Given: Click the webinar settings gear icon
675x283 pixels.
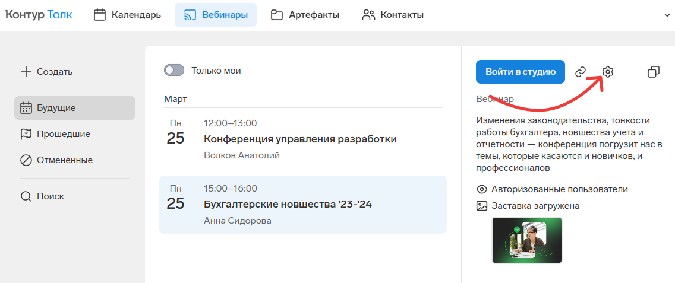Looking at the screenshot, I should click(607, 72).
